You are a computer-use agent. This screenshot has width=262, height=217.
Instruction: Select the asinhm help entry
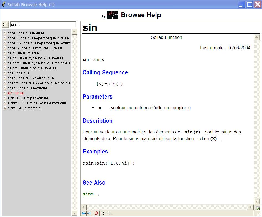[39, 63]
